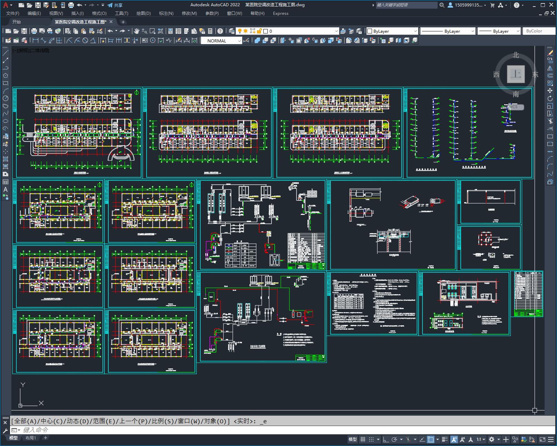Click the keyword search input field
This screenshot has height=446, width=557.
click(407, 5)
